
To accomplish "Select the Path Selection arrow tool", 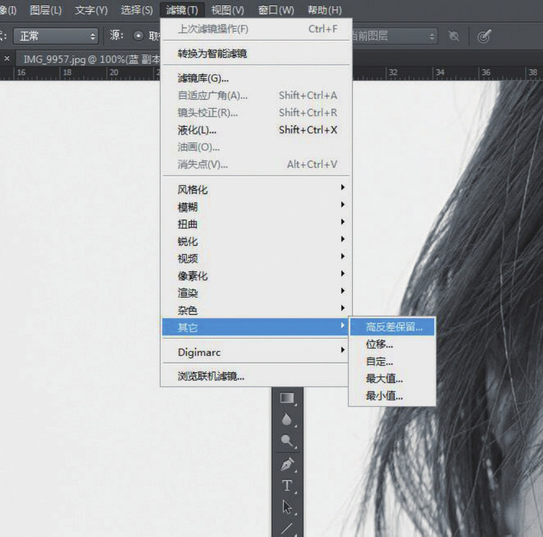I will [x=287, y=507].
